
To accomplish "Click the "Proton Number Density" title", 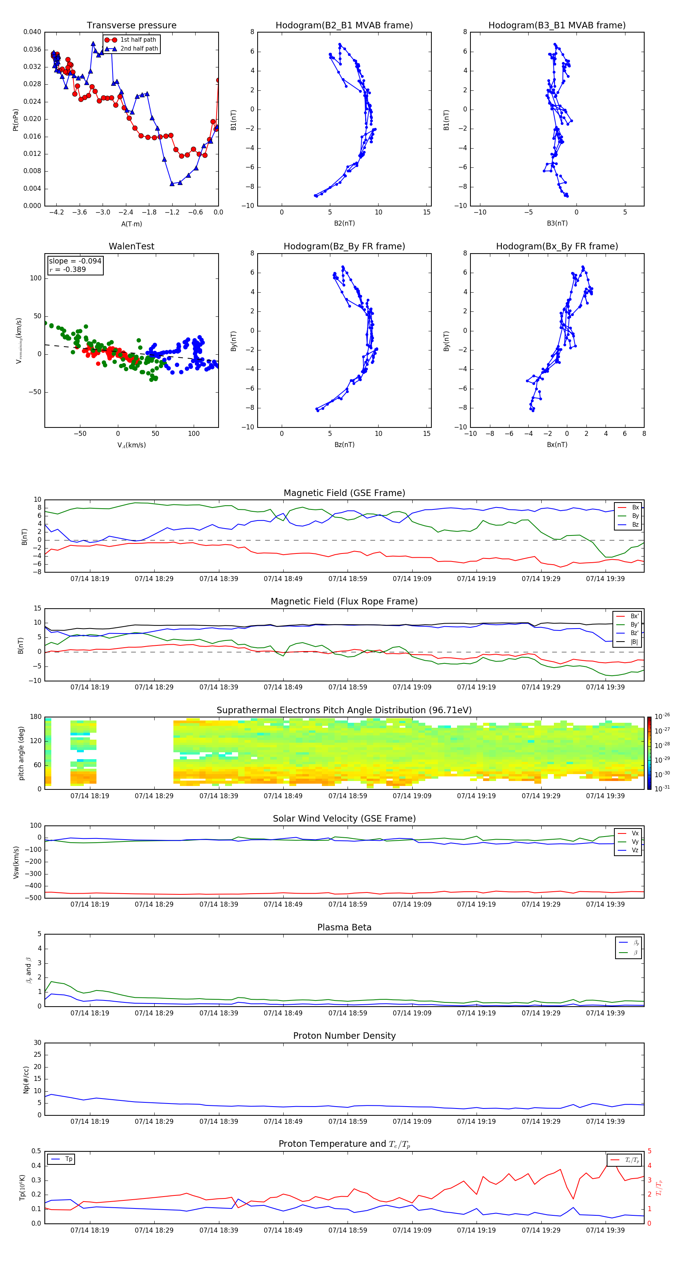I will pos(344,1036).
